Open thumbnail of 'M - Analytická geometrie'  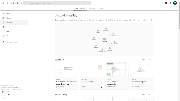point(117,70)
